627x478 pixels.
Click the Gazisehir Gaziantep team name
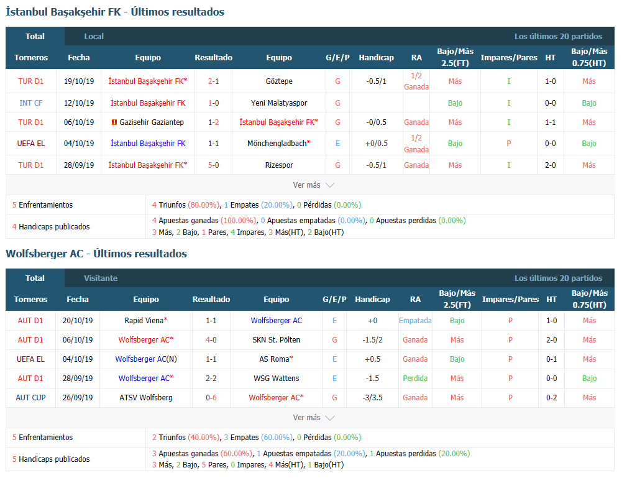tap(152, 122)
